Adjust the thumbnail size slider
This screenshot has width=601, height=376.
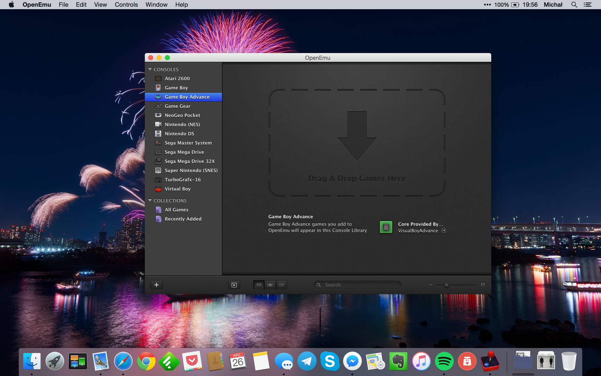click(x=447, y=285)
